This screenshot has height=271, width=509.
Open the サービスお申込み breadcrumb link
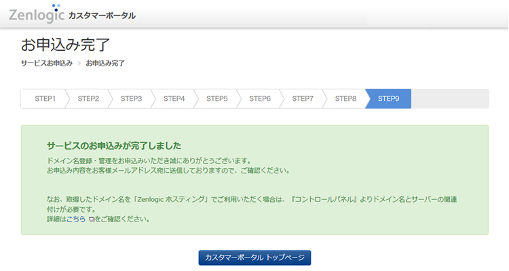click(47, 63)
